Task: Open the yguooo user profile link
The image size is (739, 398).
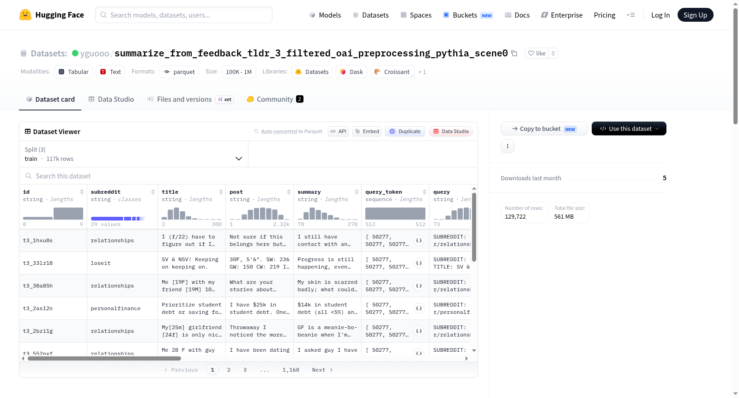Action: pyautogui.click(x=95, y=54)
